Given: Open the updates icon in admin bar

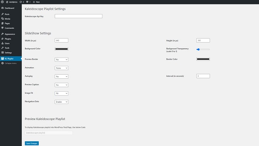Looking at the screenshot, I should (x=21, y=2).
